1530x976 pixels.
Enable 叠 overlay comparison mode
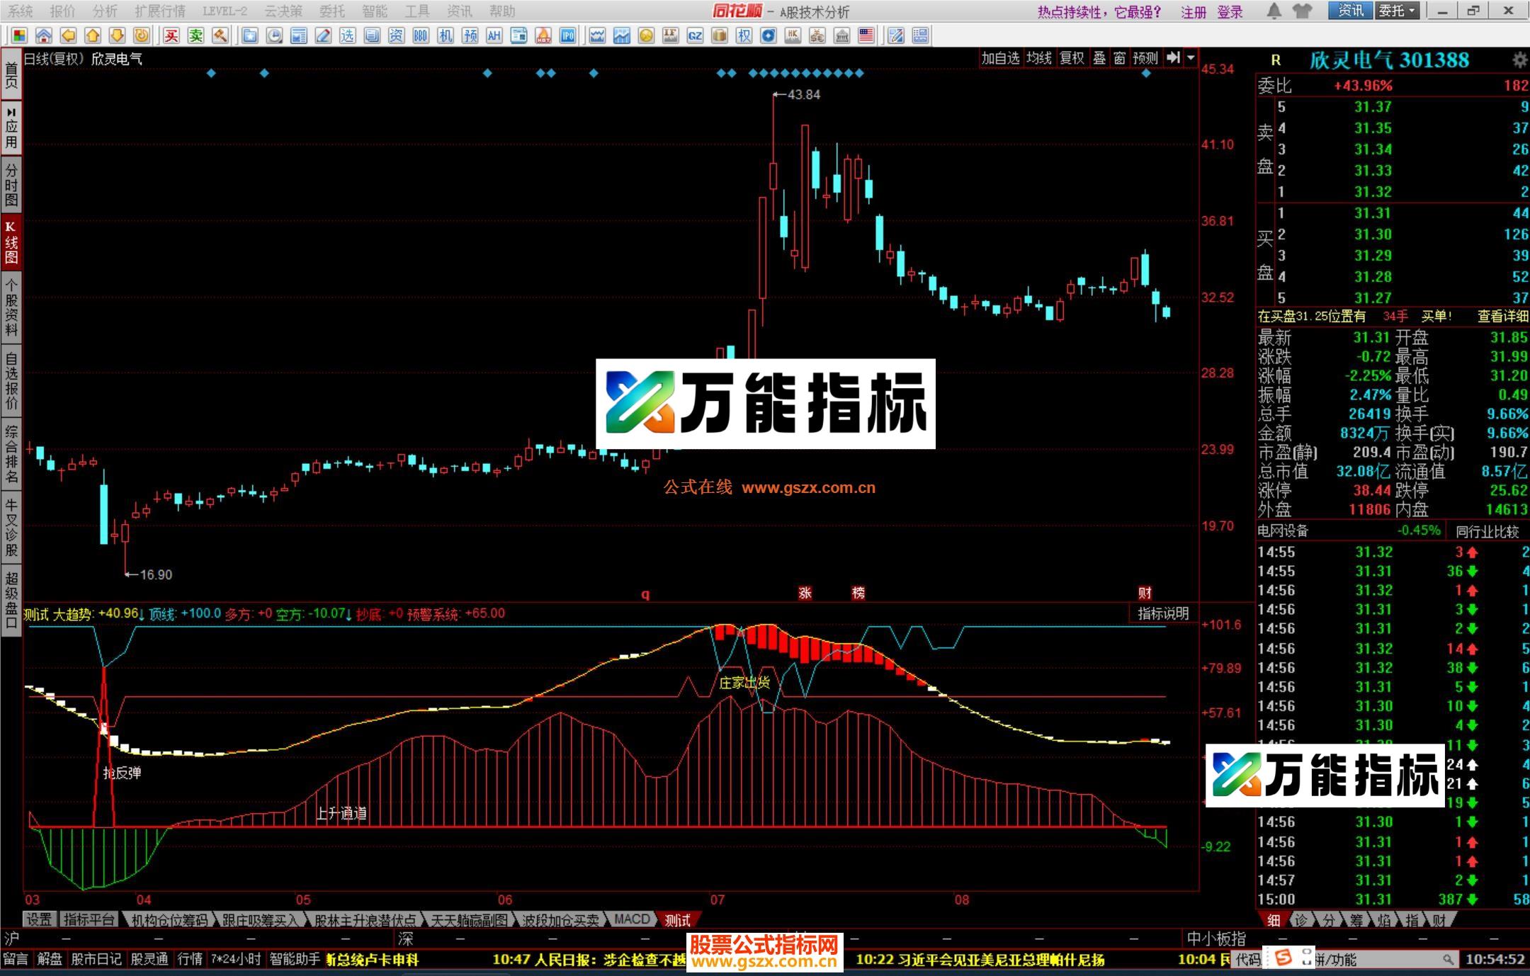tap(1099, 59)
